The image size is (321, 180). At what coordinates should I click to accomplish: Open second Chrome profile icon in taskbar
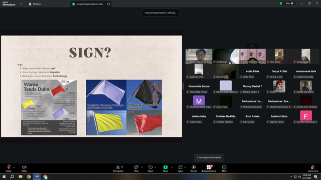(45, 176)
